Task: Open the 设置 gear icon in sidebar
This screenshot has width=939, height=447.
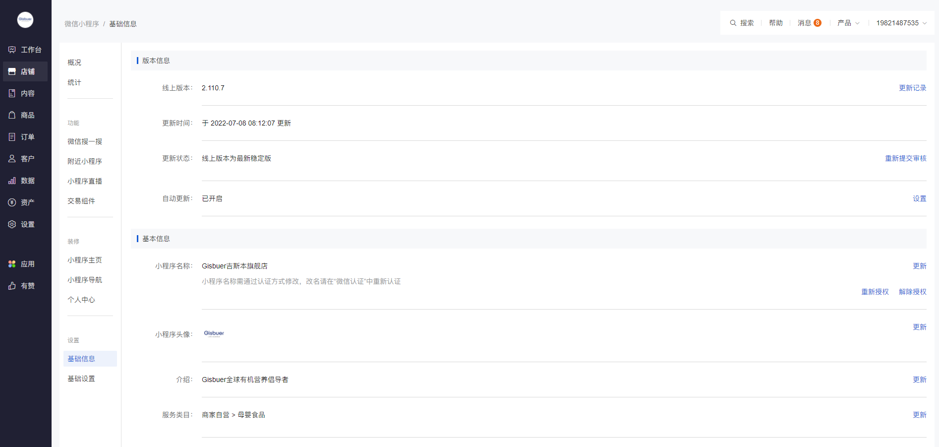Action: pyautogui.click(x=12, y=224)
